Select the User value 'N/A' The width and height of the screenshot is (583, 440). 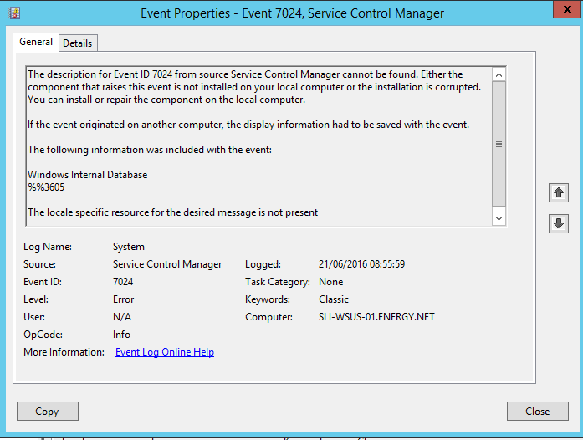click(122, 316)
